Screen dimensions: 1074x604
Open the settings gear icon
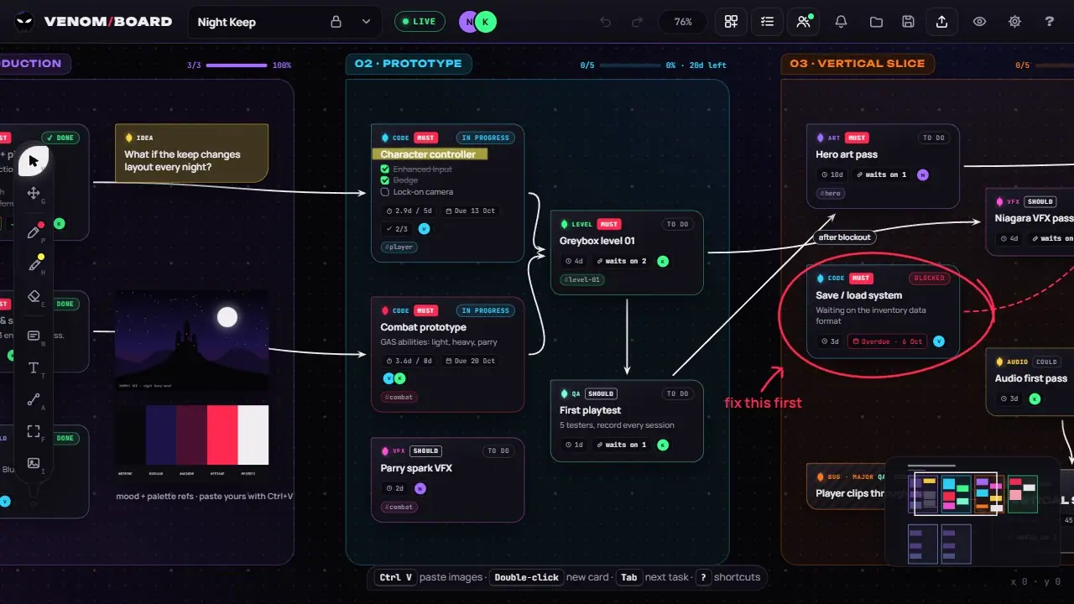(x=1014, y=22)
